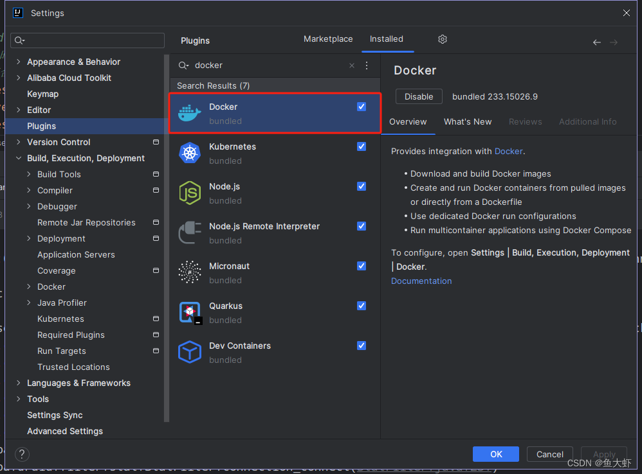Open the Reviews tab

click(x=526, y=122)
